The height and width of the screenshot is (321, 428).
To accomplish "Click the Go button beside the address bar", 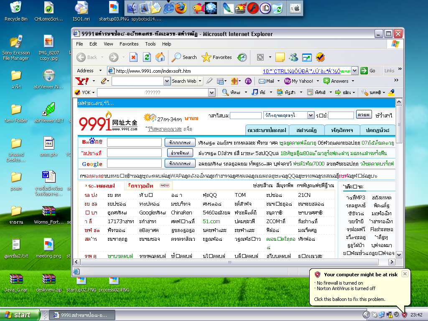I will click(x=368, y=71).
